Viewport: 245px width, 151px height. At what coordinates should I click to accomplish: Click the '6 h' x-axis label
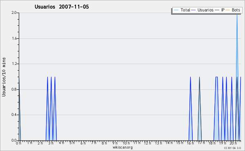(83, 143)
